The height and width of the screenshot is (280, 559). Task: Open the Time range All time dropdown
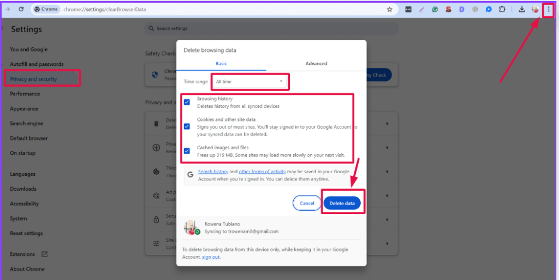(x=249, y=82)
